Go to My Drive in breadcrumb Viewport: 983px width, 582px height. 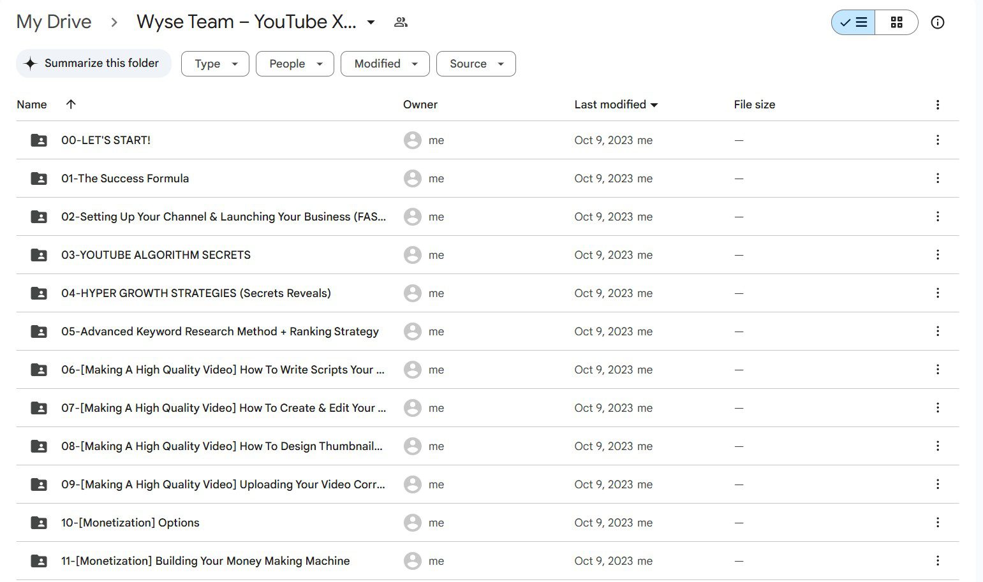coord(54,22)
